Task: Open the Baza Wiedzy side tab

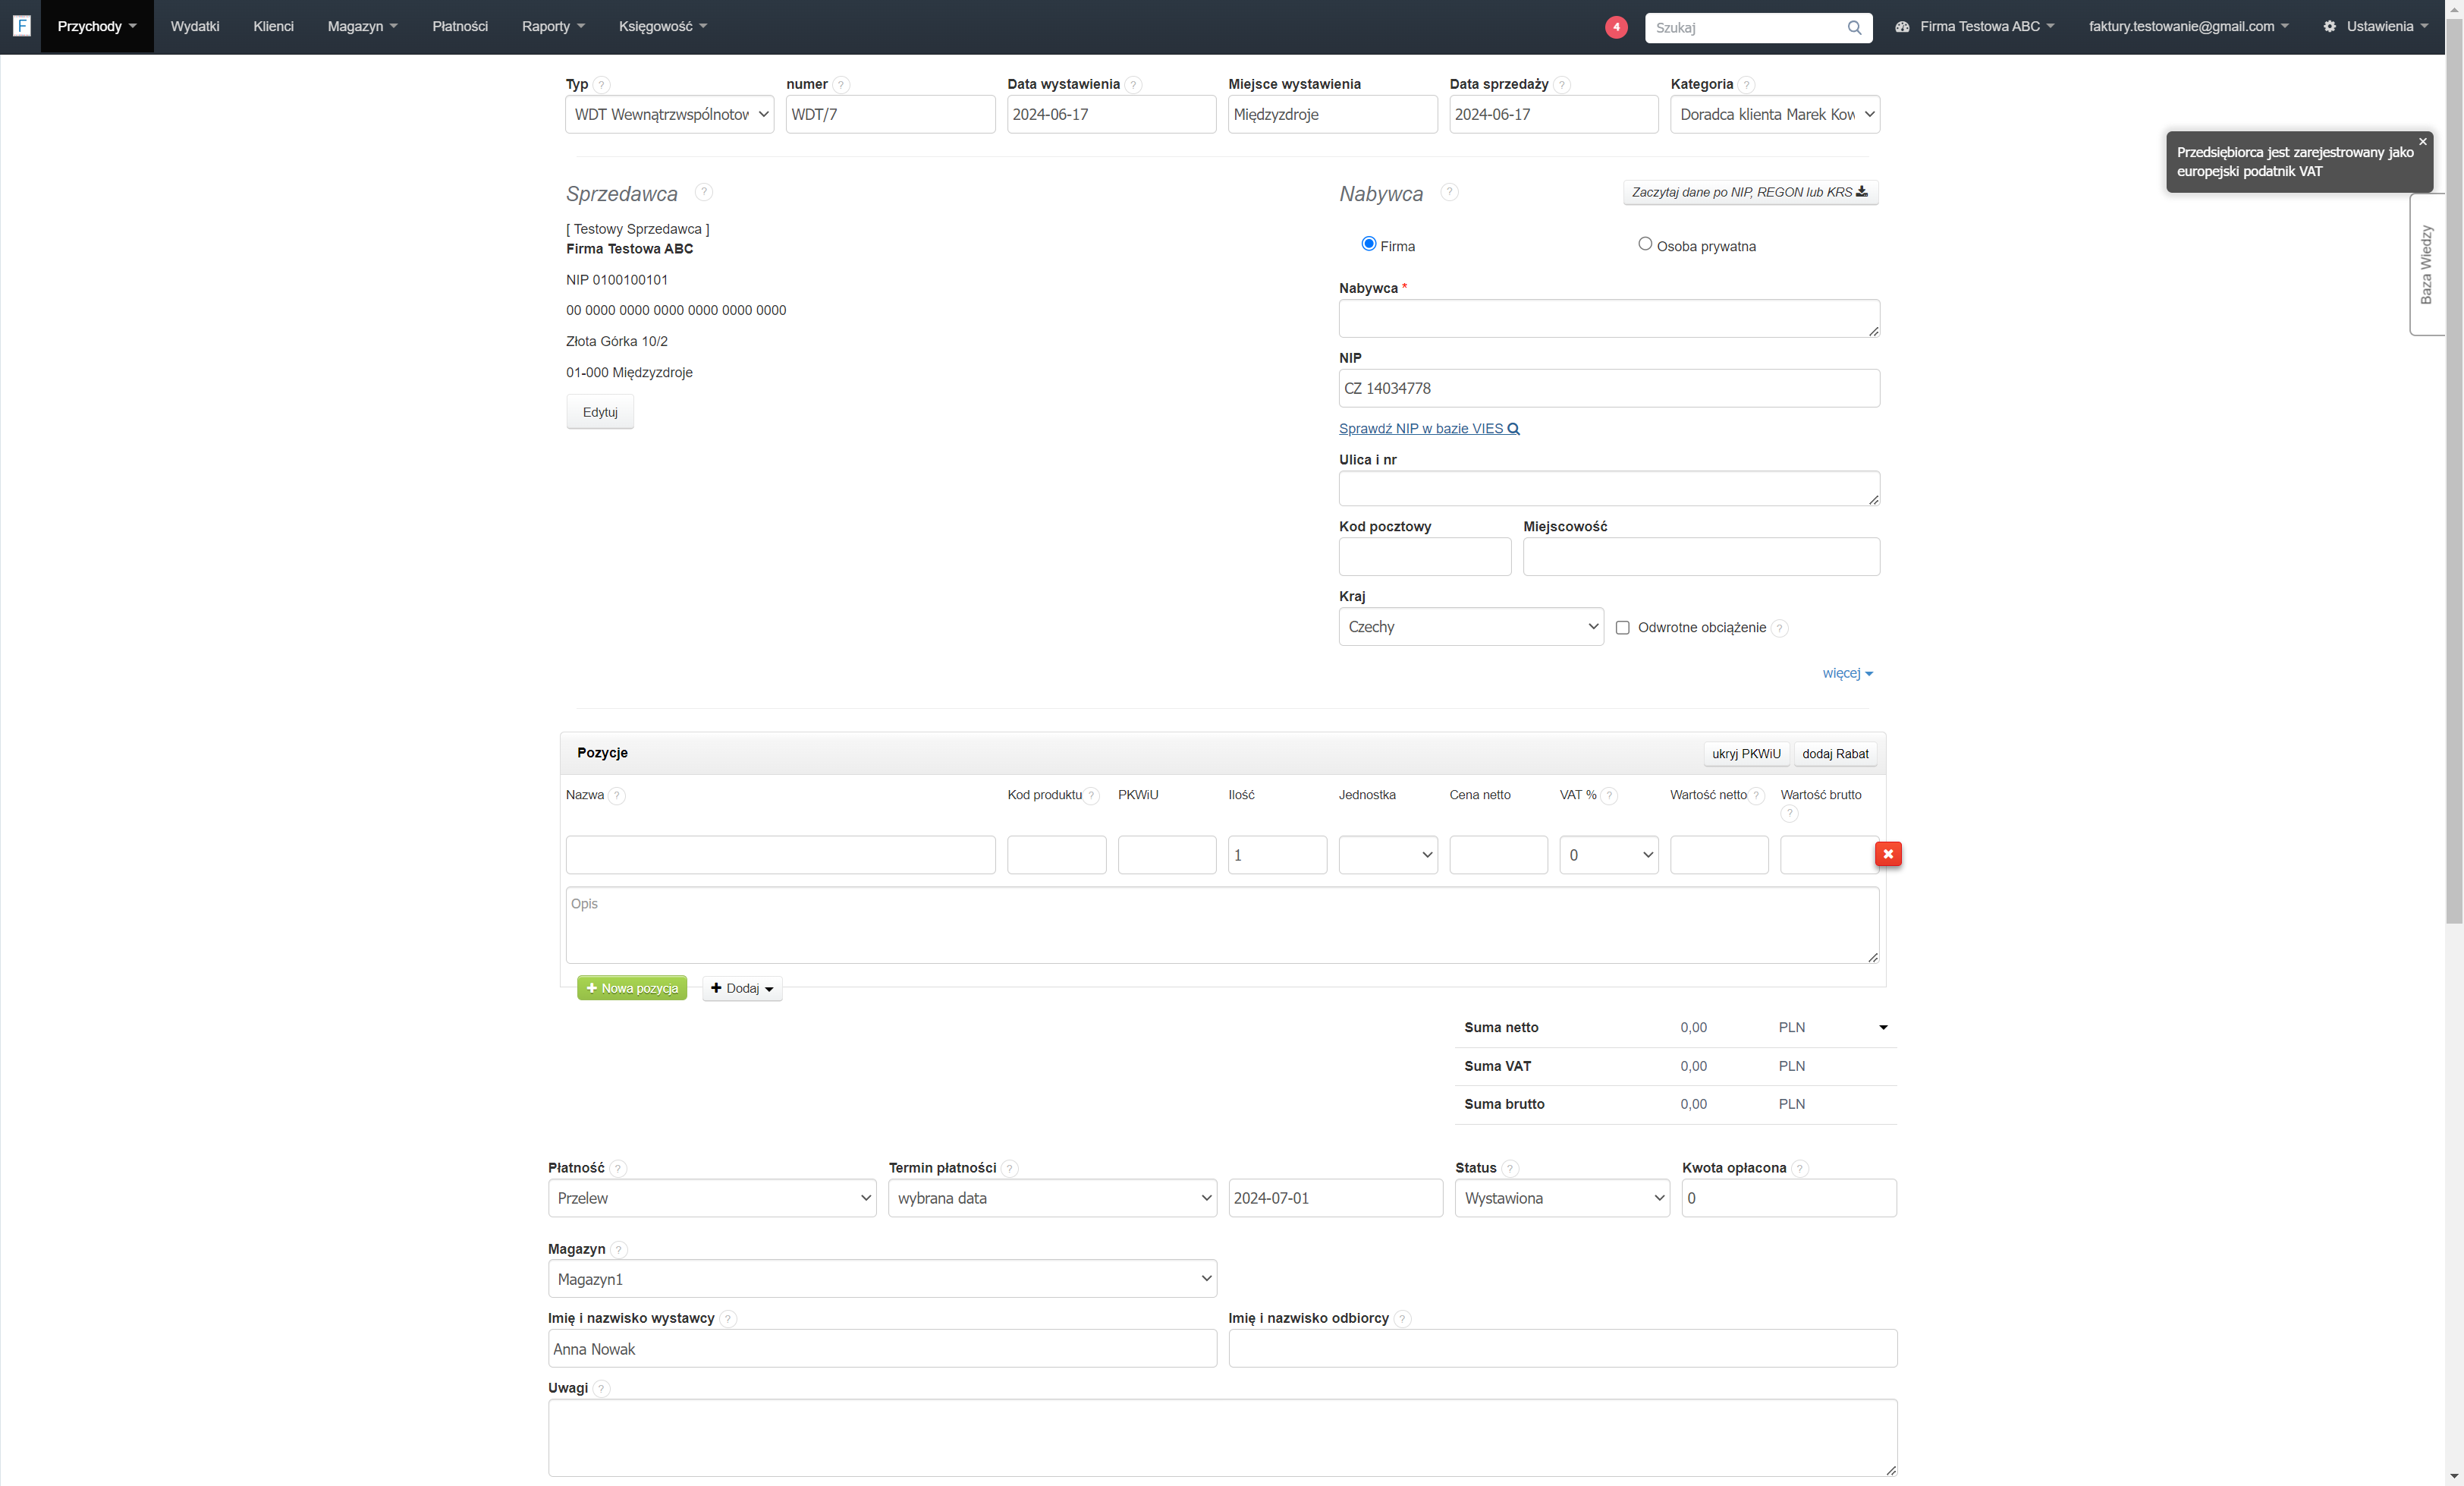Action: tap(2426, 264)
